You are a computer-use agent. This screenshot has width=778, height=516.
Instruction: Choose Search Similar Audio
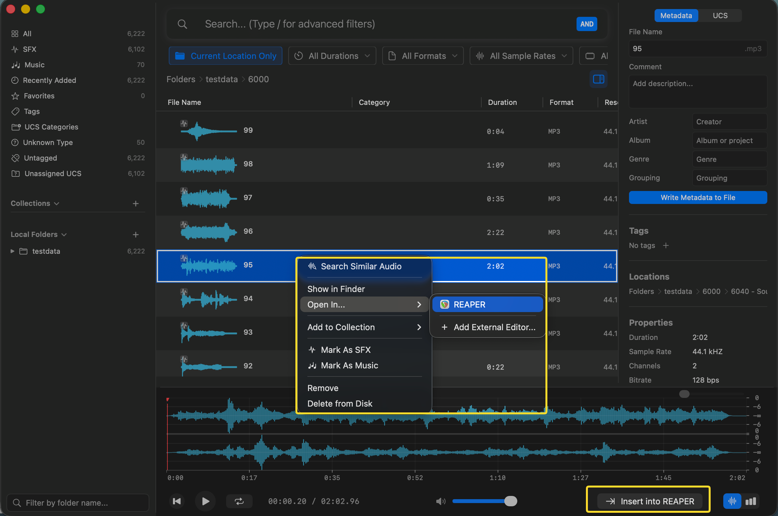click(x=364, y=266)
